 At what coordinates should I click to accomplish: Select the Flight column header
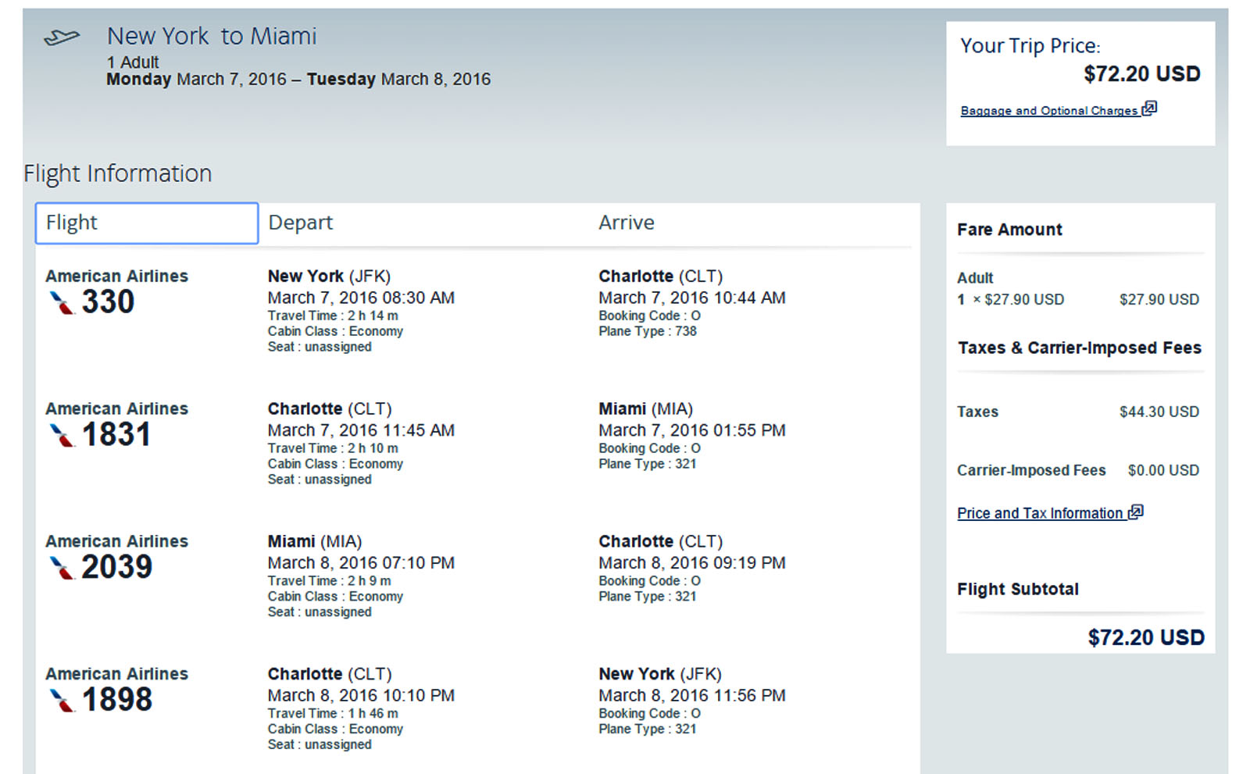click(x=147, y=223)
